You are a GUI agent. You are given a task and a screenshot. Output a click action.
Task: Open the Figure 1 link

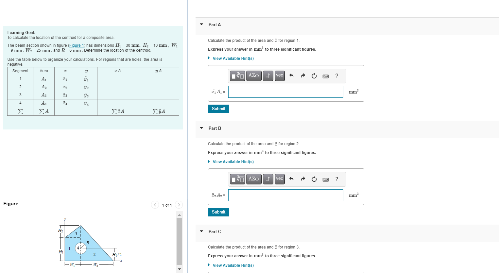coord(77,45)
